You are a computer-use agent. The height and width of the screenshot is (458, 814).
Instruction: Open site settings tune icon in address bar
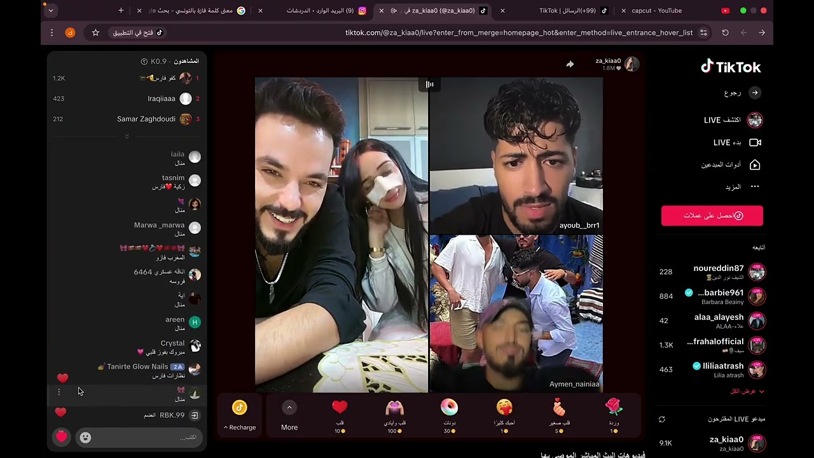703,32
